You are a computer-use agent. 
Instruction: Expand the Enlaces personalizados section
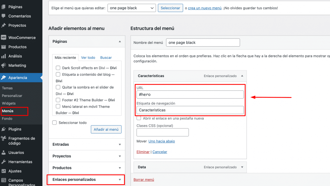point(120,180)
